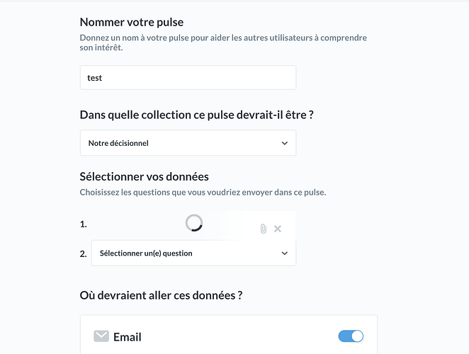Click the 'Choisissez les questions' help text
Screen dimensions: 469x354
click(x=203, y=193)
